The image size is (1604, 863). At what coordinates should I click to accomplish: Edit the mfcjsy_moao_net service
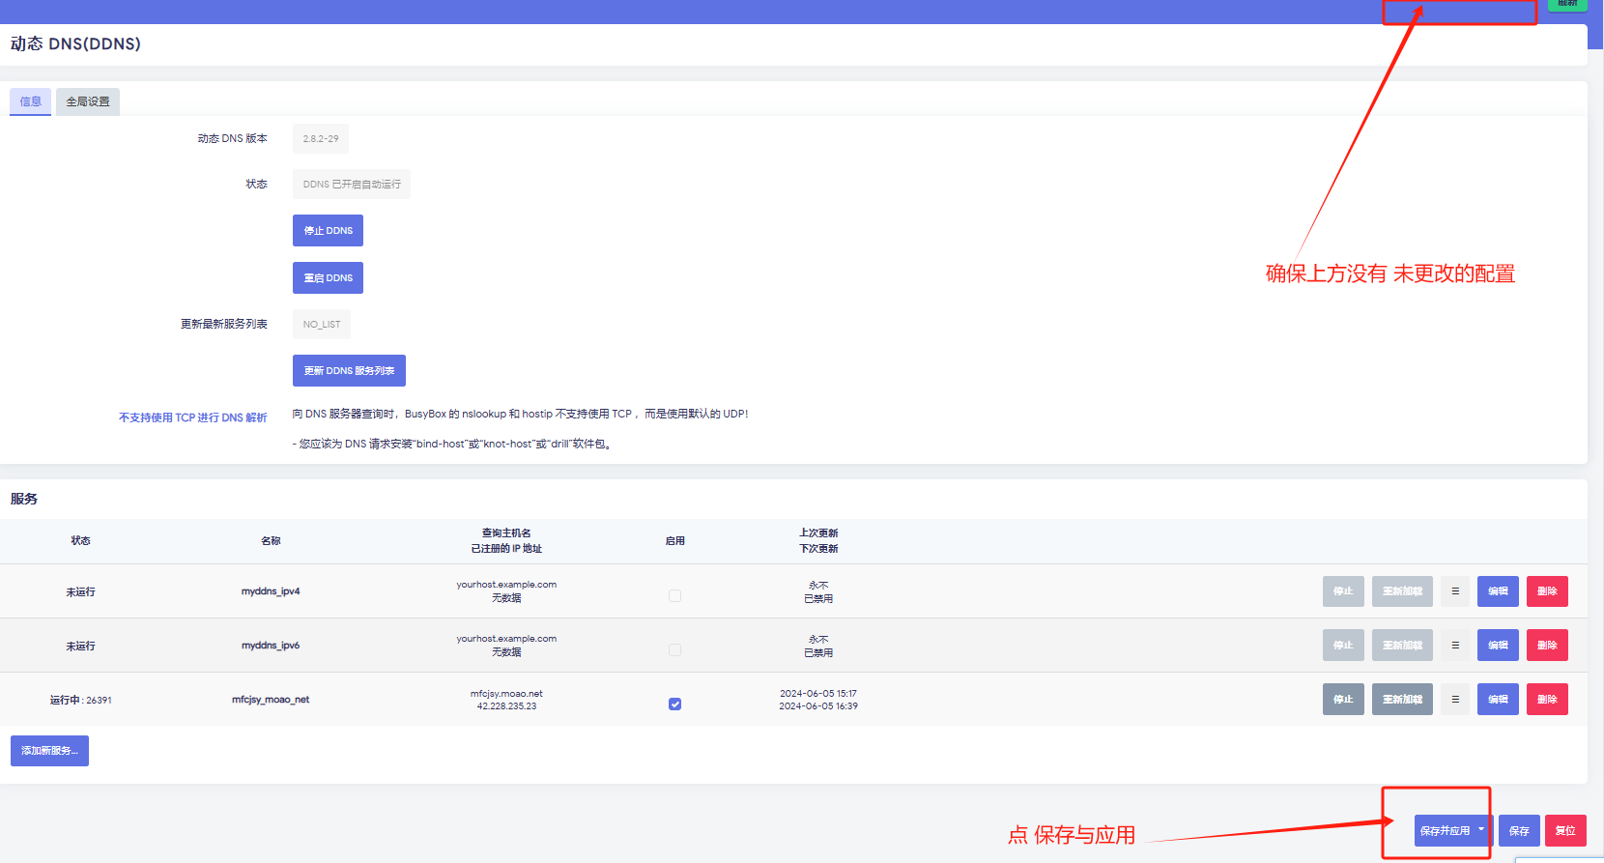pyautogui.click(x=1498, y=700)
